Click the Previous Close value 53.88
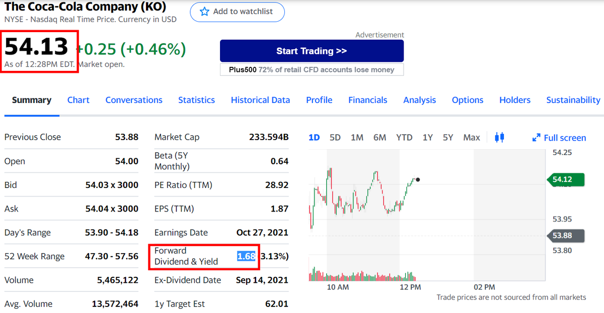 point(126,137)
